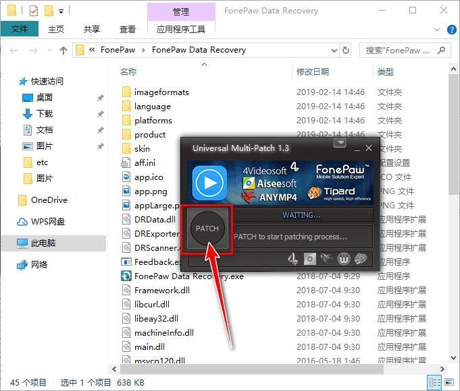460x391 pixels.
Task: Select the FonePaw Data Recovery.exe icon
Action: (126, 276)
